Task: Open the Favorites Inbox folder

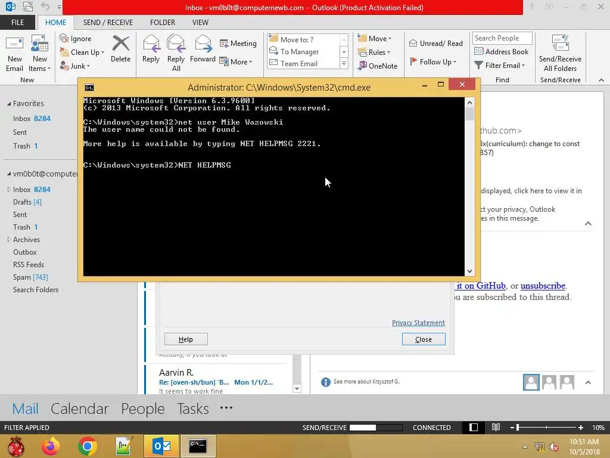Action: coord(32,119)
